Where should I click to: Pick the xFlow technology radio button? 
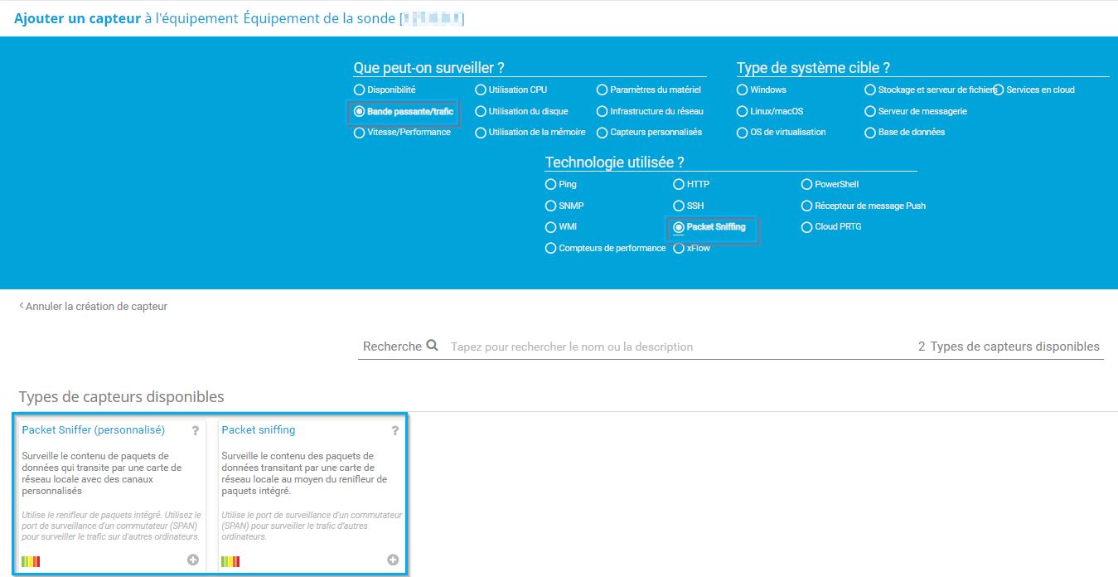[679, 248]
